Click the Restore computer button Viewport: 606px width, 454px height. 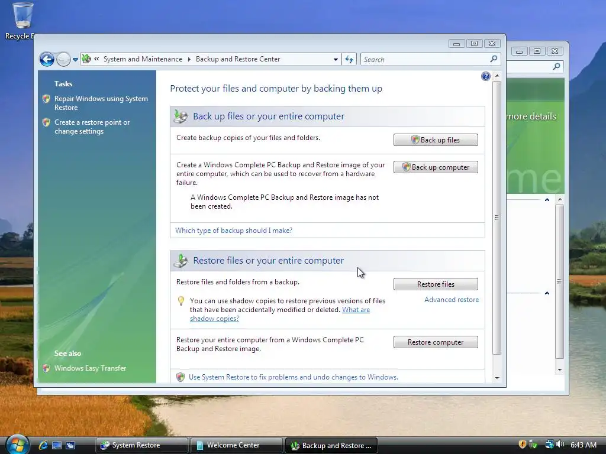tap(436, 342)
